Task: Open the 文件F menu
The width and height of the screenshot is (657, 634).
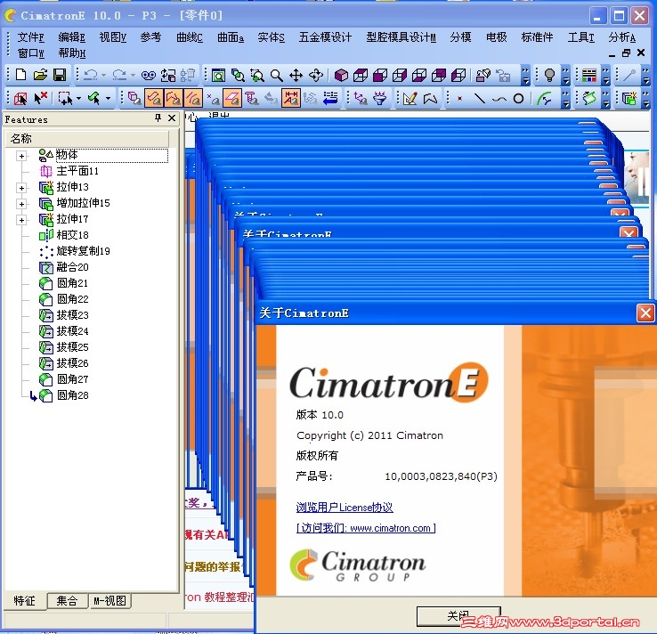Action: pos(30,37)
